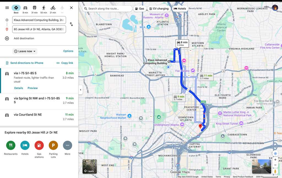Select the Flights mode airplane icon

click(62, 8)
